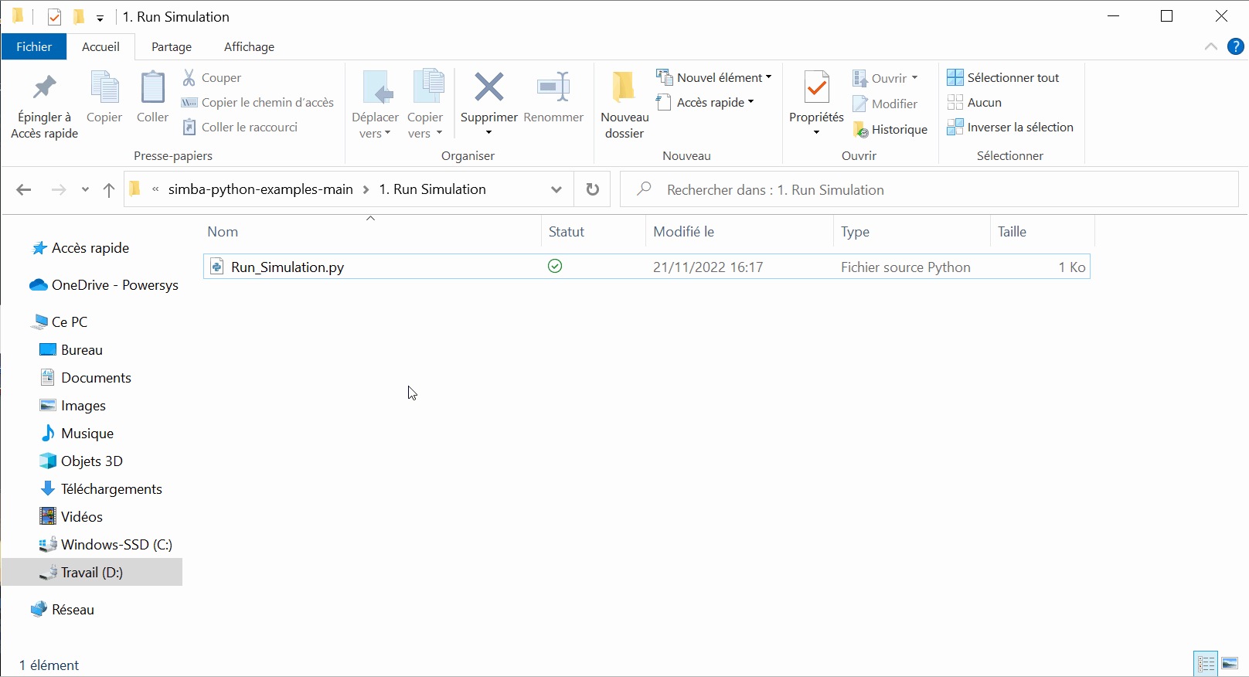
Task: Select Téléchargements in the navigation pane
Action: coord(111,489)
